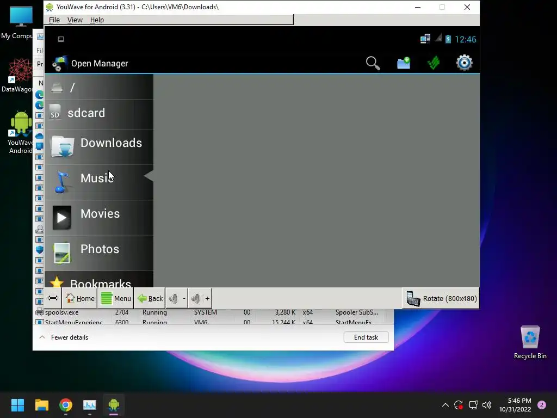
Task: Select the root '/' drive entry
Action: click(x=99, y=87)
